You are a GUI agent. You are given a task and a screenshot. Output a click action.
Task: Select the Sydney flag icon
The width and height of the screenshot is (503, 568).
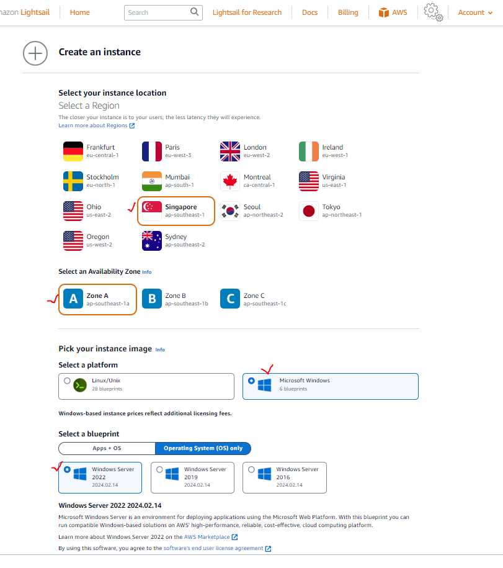pos(151,240)
